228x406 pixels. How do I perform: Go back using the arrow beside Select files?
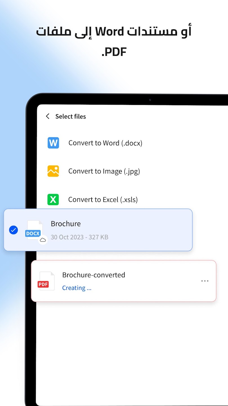[48, 116]
